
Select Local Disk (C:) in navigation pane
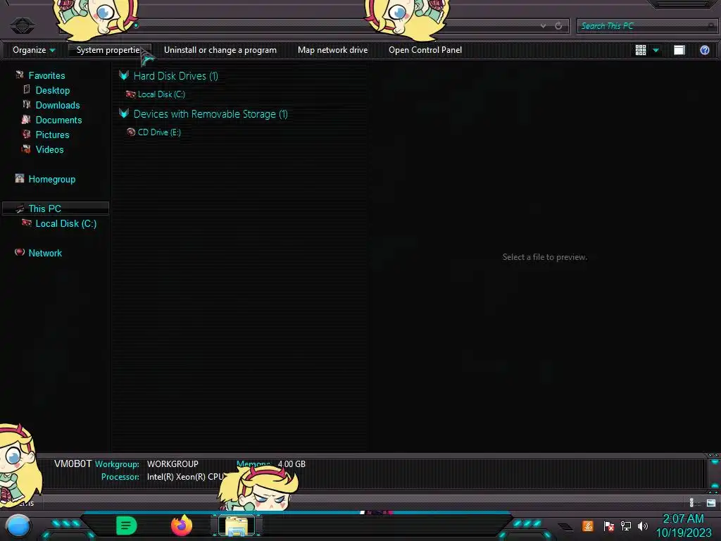point(65,223)
